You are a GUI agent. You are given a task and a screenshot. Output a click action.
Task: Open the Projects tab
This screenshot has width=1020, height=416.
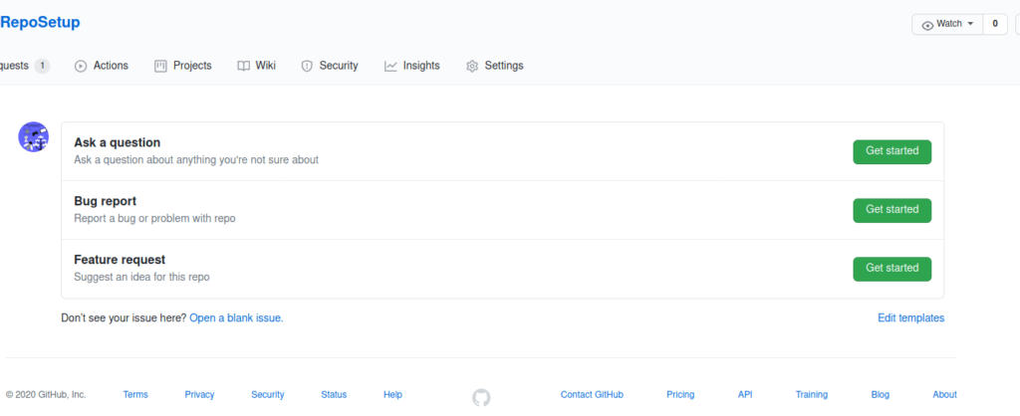tap(183, 66)
